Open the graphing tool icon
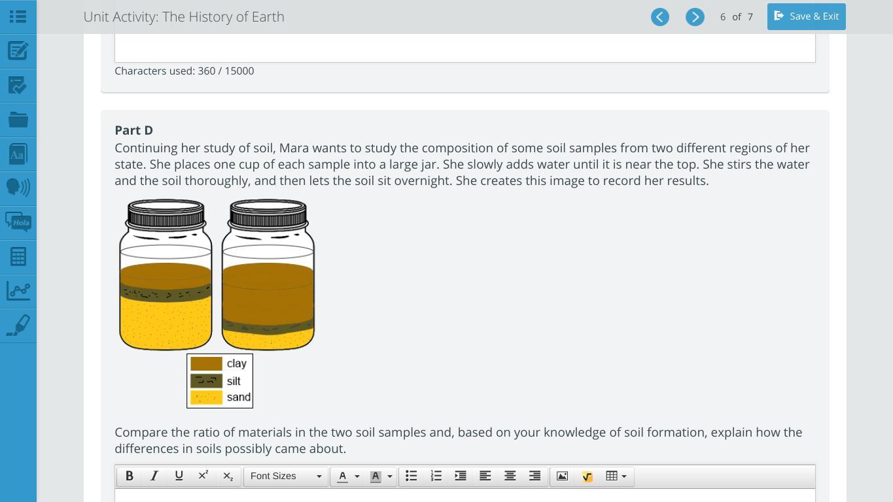The image size is (893, 502). [18, 291]
